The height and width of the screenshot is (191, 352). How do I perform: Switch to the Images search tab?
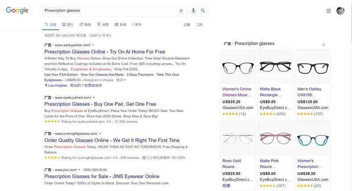pyautogui.click(x=68, y=25)
